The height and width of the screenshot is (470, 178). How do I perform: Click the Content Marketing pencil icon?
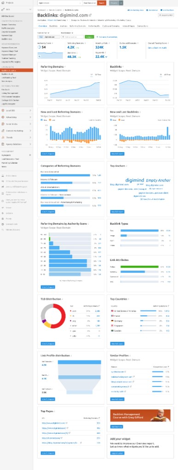point(3,130)
